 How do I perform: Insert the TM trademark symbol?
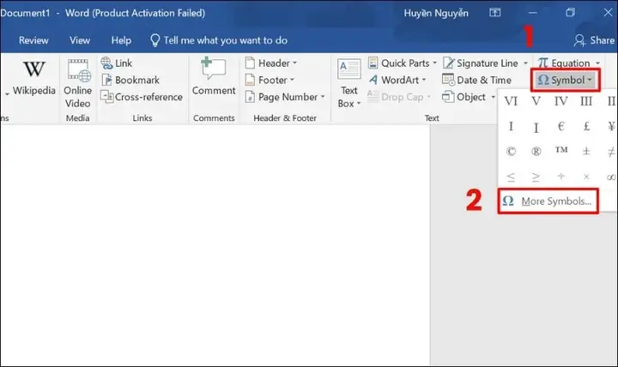[x=560, y=150]
